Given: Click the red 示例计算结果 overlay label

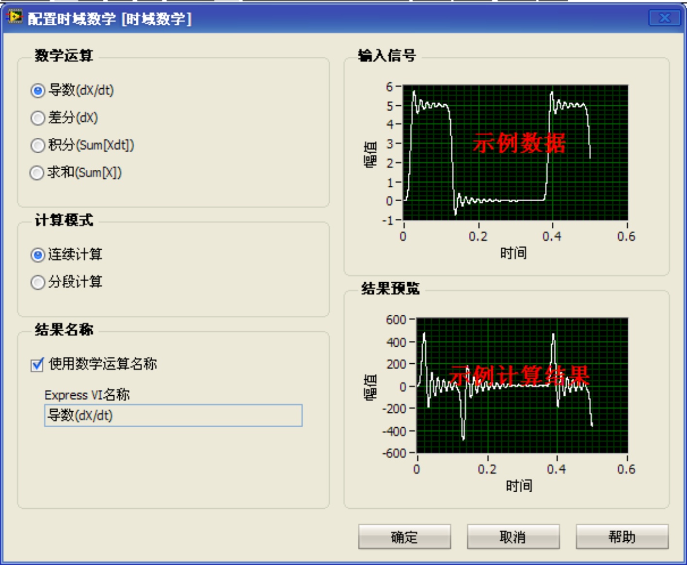Looking at the screenshot, I should point(519,375).
